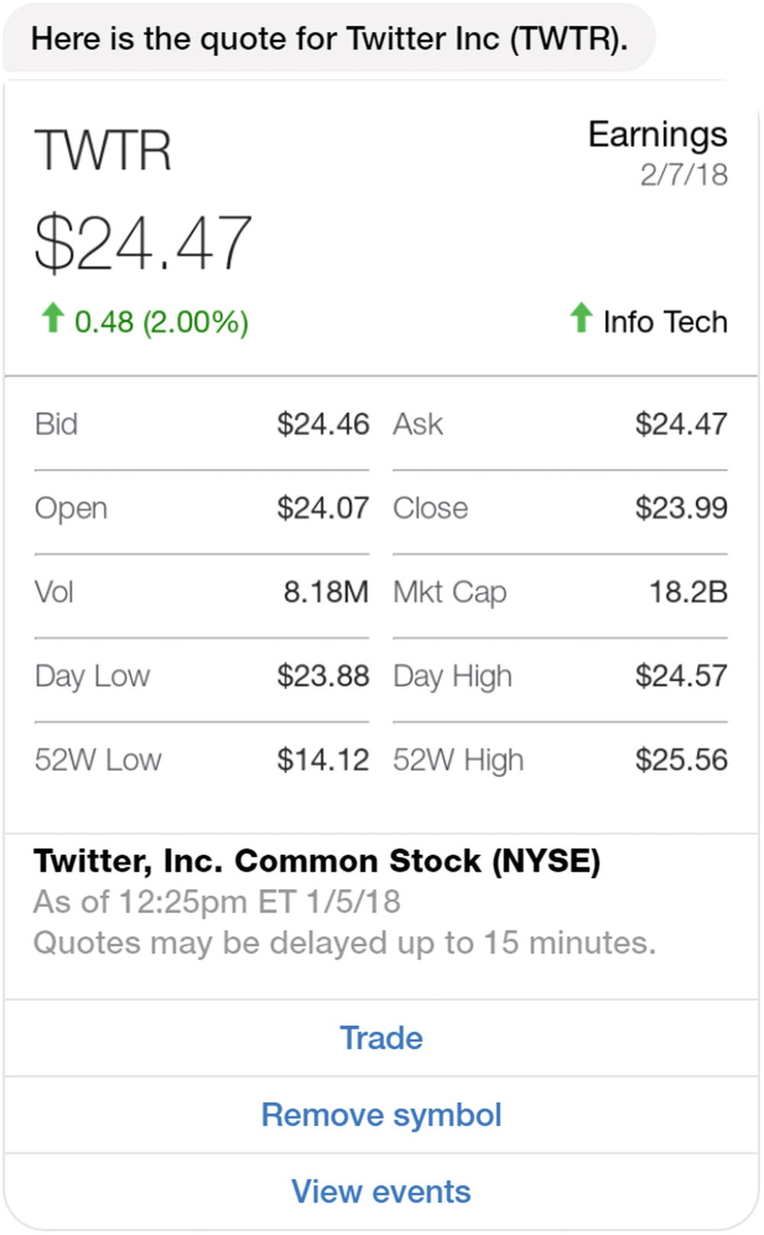
Task: Click the Open price $24.07
Action: pyautogui.click(x=323, y=508)
